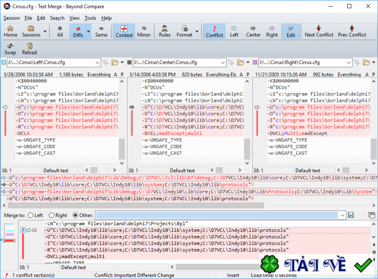
Task: Take the Left version
Action: coord(234,31)
